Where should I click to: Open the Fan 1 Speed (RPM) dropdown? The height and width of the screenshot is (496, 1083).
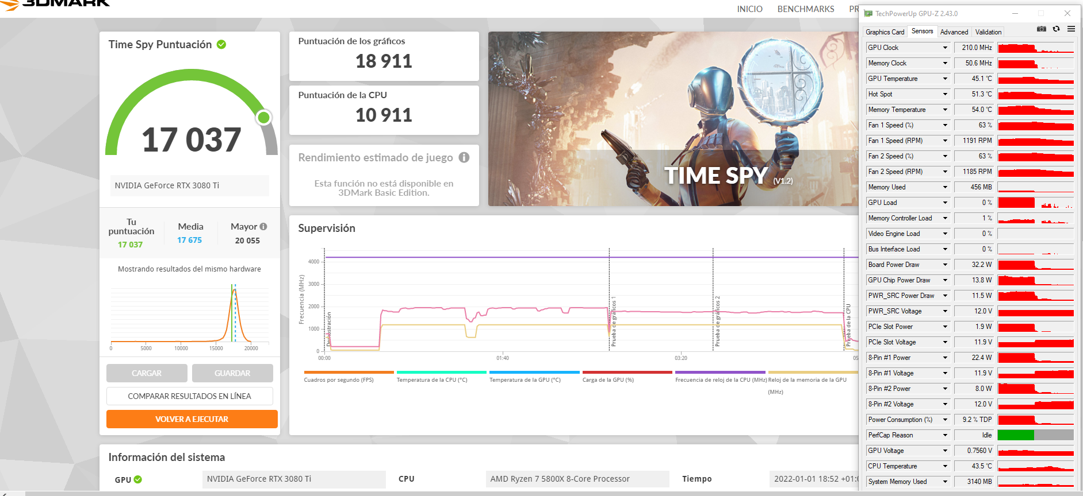[945, 141]
